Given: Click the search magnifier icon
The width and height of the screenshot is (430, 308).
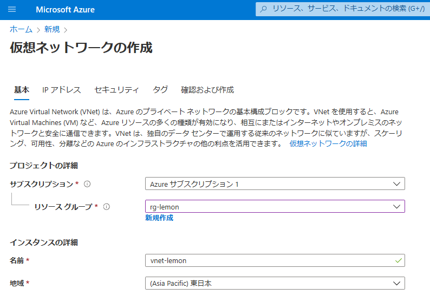Looking at the screenshot, I should point(263,9).
